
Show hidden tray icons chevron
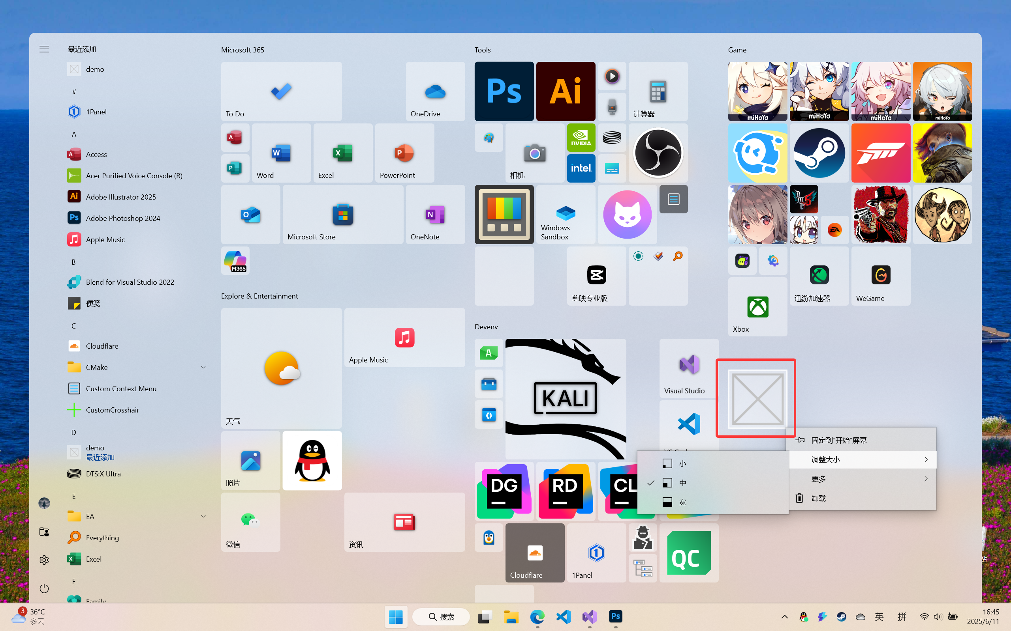[785, 616]
